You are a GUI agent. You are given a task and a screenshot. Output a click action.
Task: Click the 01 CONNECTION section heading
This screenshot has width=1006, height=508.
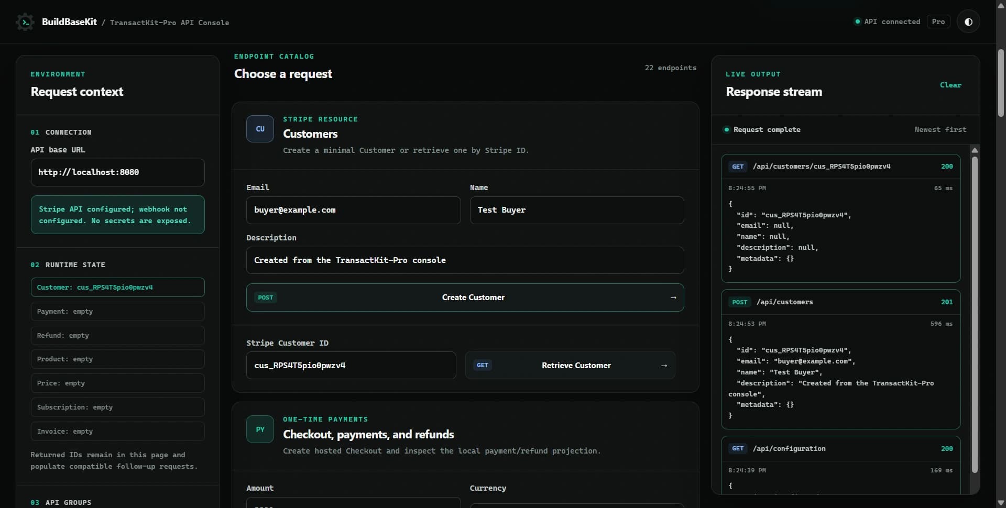[61, 132]
